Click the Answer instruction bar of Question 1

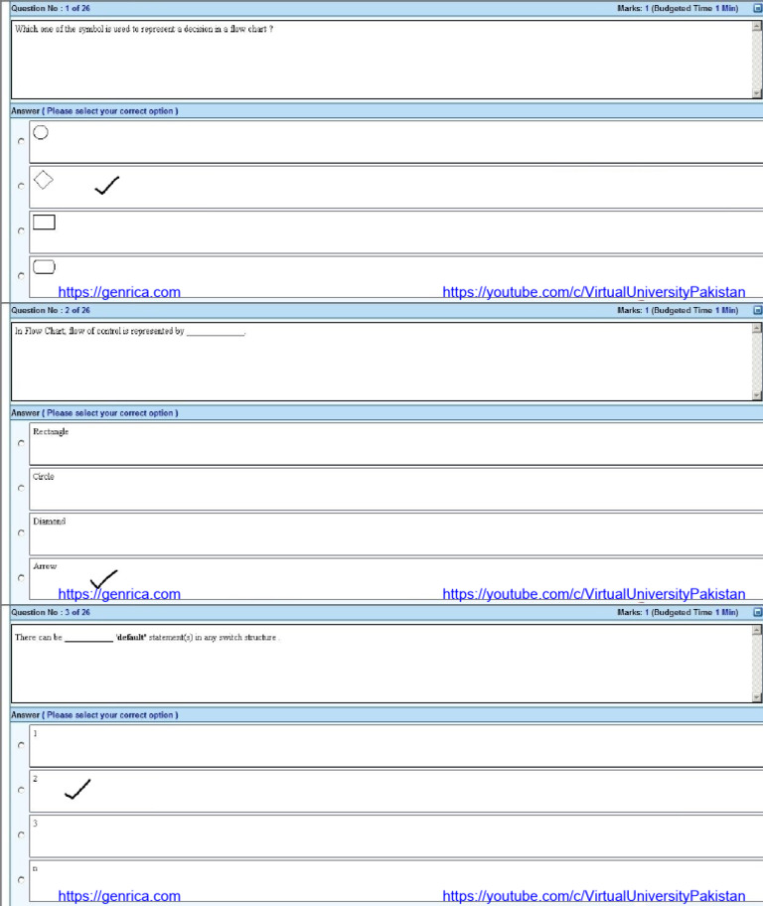[x=386, y=111]
